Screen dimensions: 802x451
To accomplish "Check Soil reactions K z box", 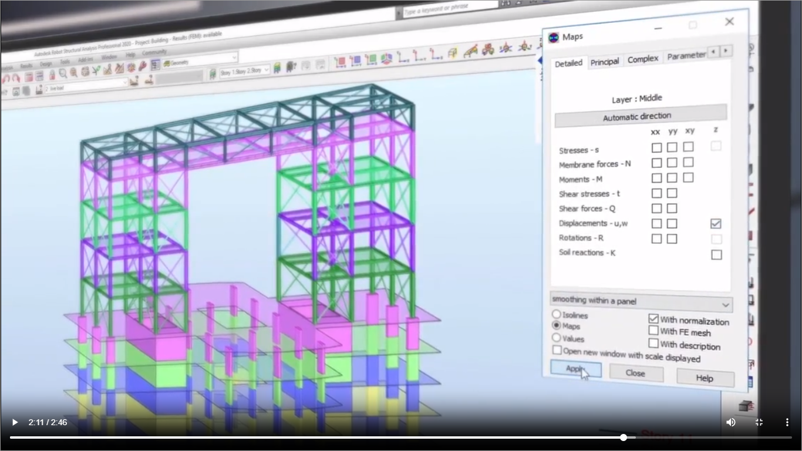I will 716,255.
